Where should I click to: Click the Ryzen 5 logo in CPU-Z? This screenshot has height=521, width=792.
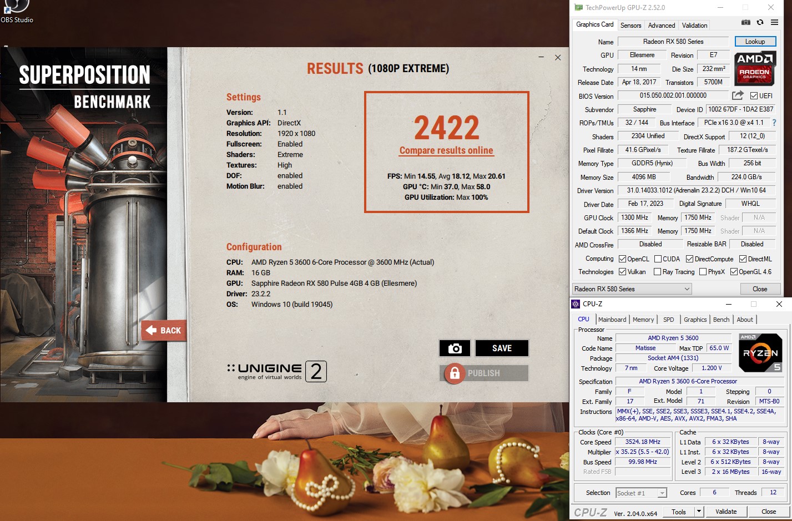(x=760, y=353)
